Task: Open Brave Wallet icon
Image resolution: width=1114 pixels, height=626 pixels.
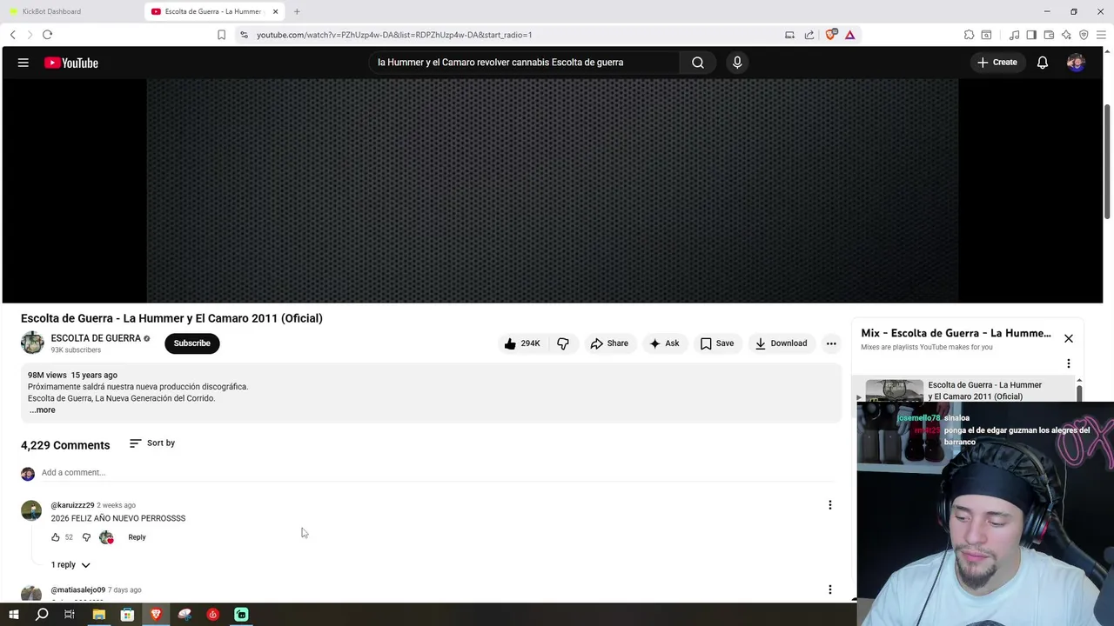Action: coord(1049,35)
